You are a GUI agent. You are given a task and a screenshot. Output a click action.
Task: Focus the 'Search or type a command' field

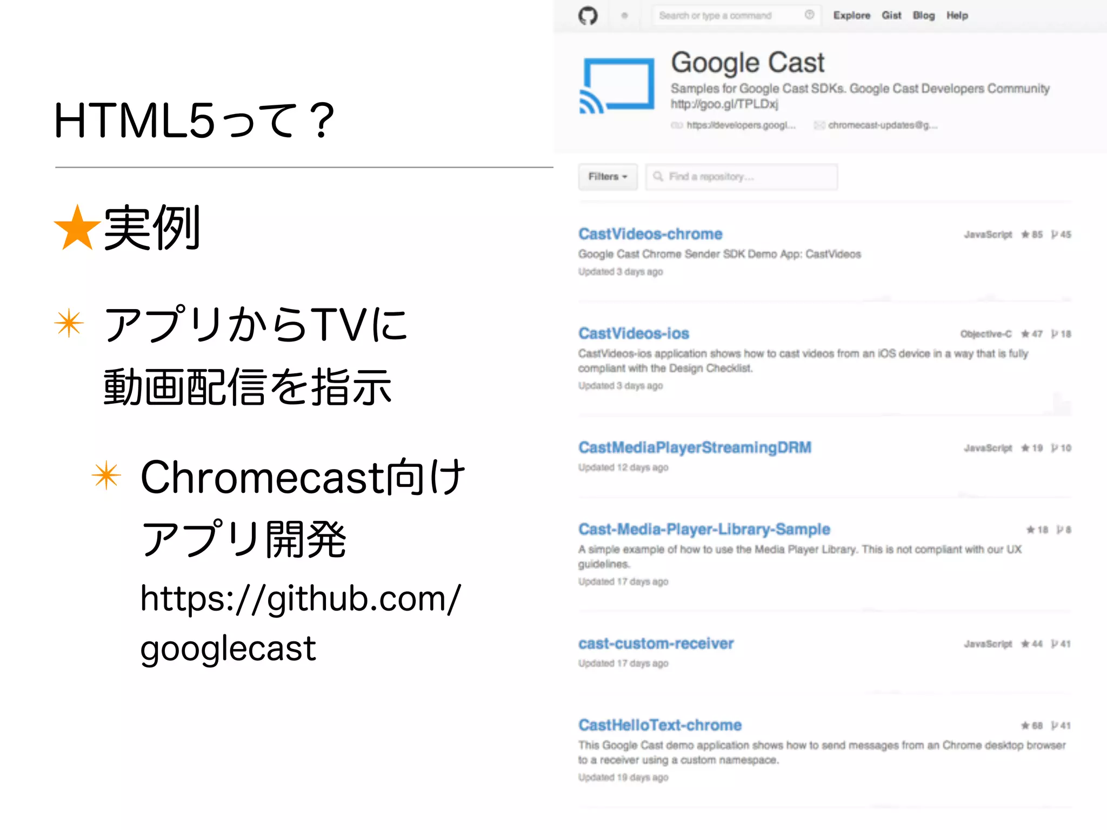point(736,16)
